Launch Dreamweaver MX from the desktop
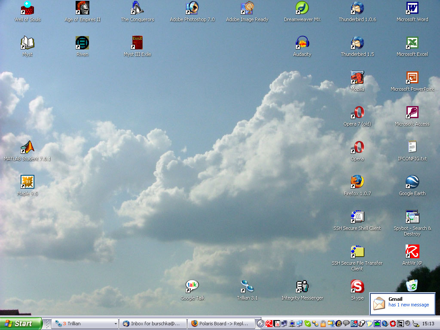The image size is (440, 330). (x=302, y=8)
